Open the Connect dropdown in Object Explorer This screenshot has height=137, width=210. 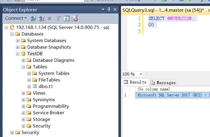click(x=16, y=18)
